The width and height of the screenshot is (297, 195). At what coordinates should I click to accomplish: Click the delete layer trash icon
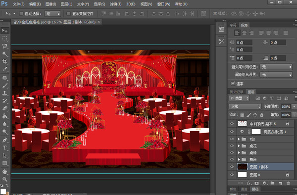pos(288,183)
